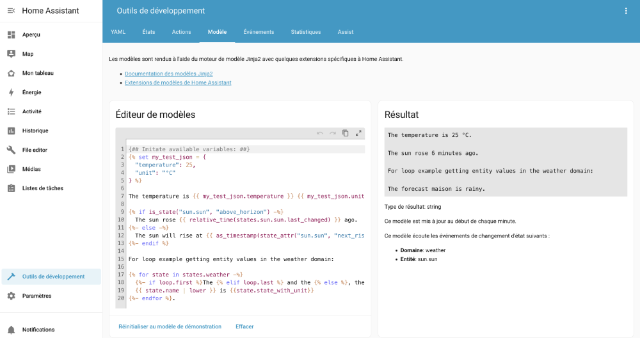Viewport: 640px width, 338px height.
Task: Open the Actions tab
Action: pyautogui.click(x=181, y=32)
